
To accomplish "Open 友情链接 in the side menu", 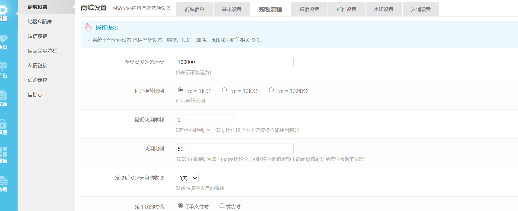I will (x=38, y=66).
